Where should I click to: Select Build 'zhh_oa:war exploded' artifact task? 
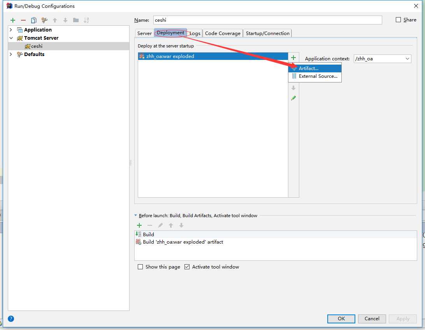tap(276, 242)
